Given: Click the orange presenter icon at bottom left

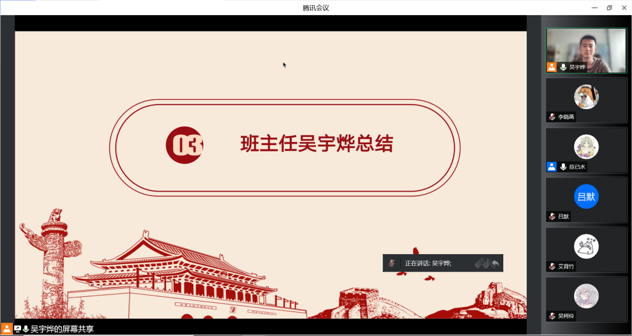Looking at the screenshot, I should (6, 329).
